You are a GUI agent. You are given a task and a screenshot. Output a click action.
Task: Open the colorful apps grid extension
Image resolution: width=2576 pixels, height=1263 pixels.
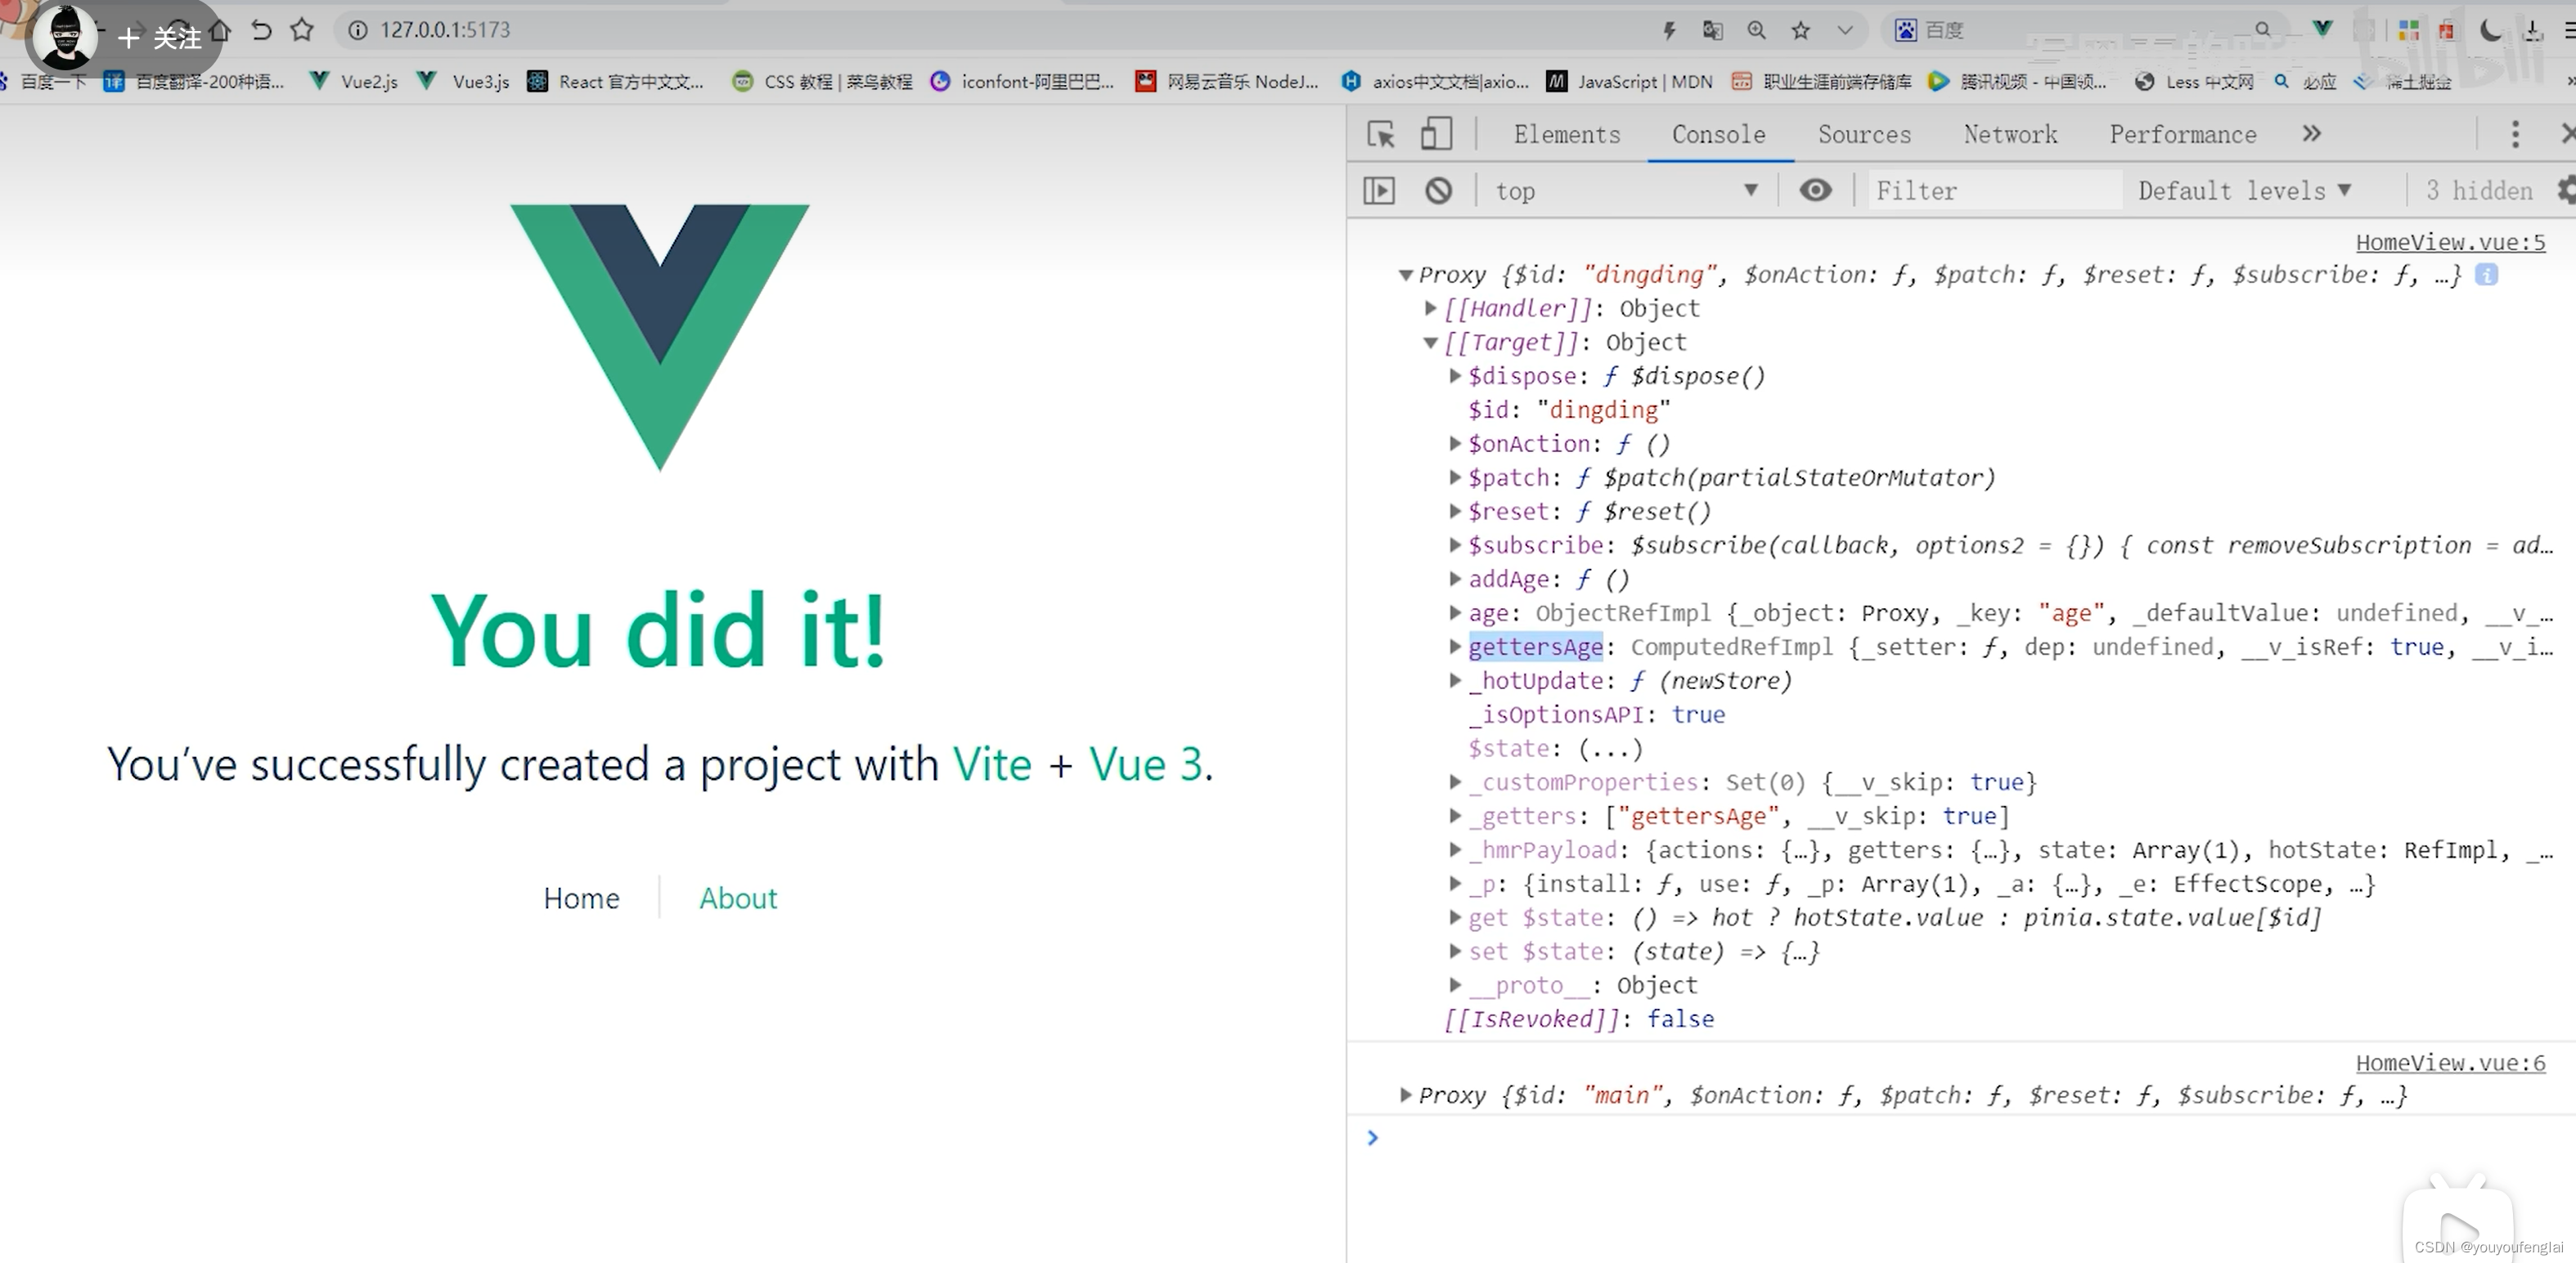point(2409,30)
